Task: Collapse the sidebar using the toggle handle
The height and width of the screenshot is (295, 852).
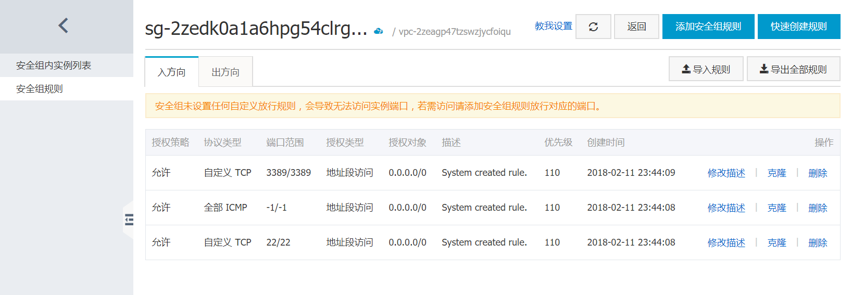Action: [x=129, y=220]
